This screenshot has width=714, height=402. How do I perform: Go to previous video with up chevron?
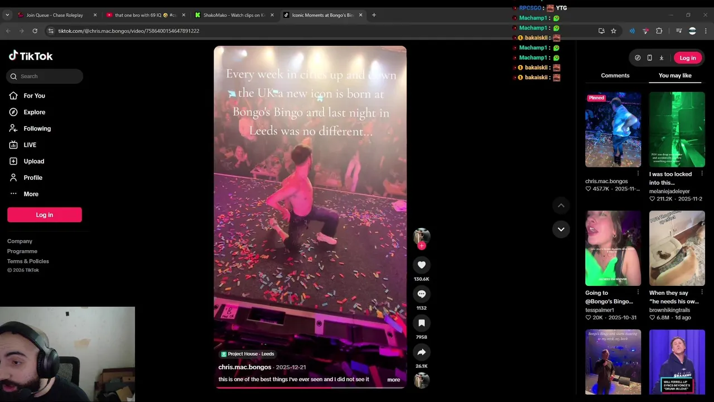pos(561,205)
